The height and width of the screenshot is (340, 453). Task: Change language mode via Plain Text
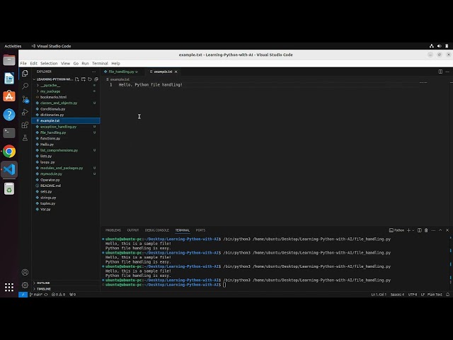(x=435, y=295)
